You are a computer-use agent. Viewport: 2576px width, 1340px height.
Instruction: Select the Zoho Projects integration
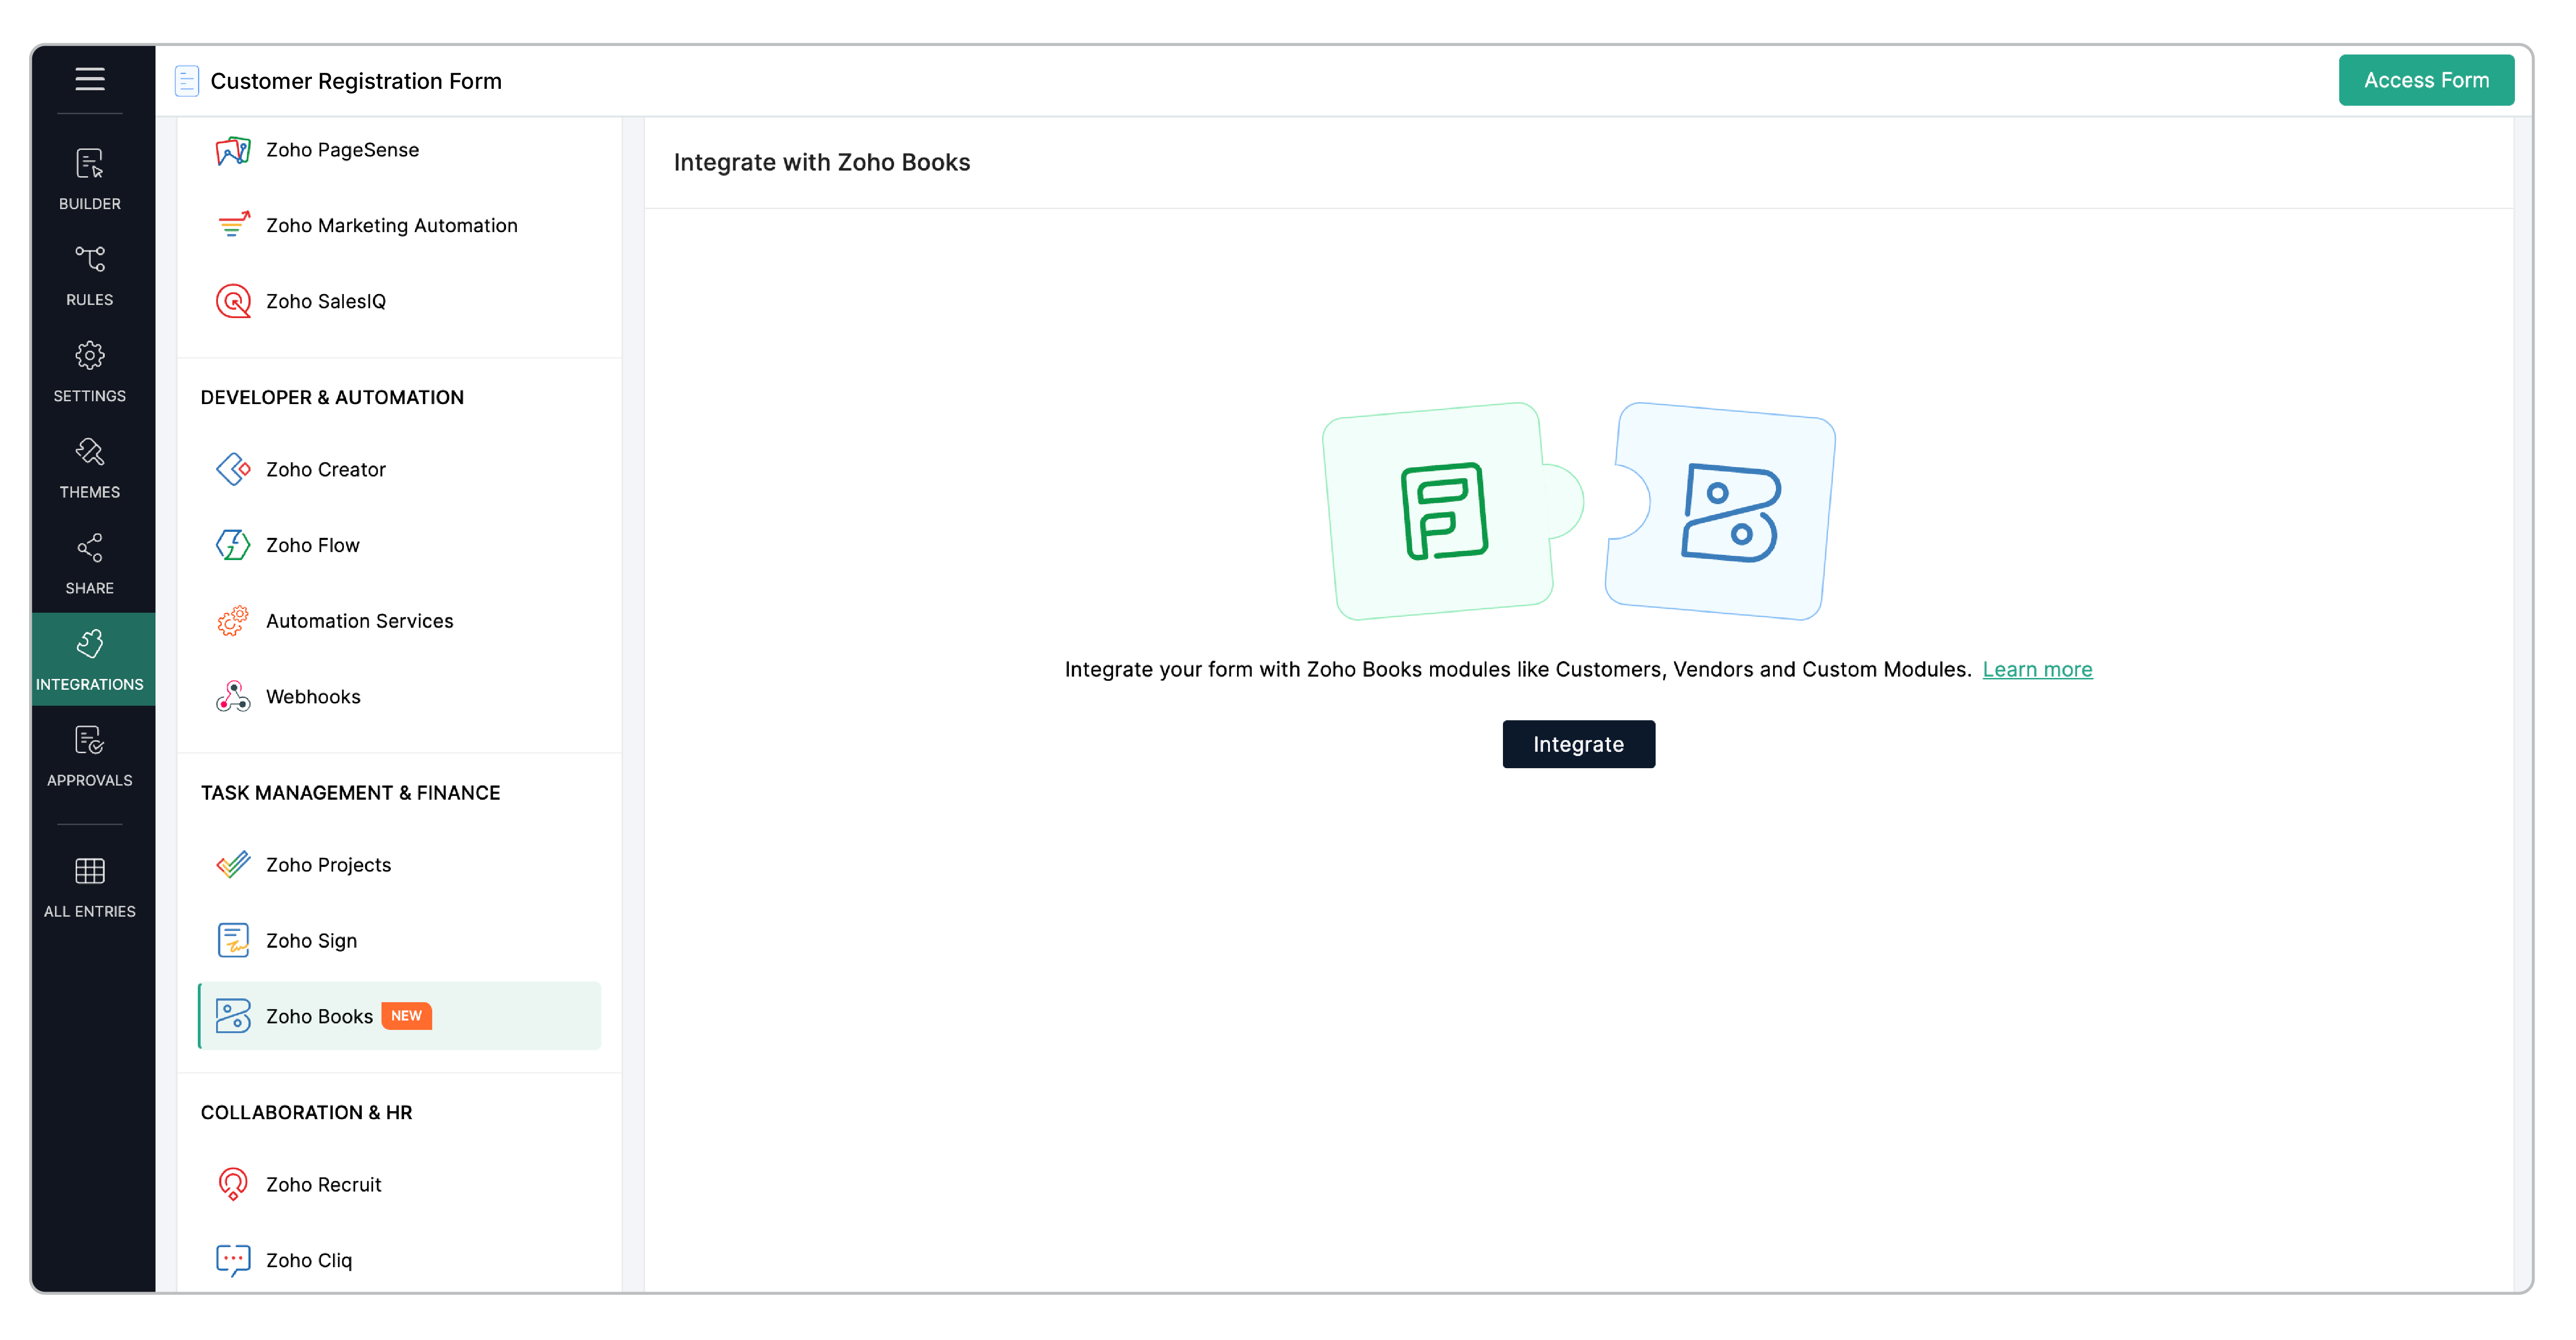328,865
